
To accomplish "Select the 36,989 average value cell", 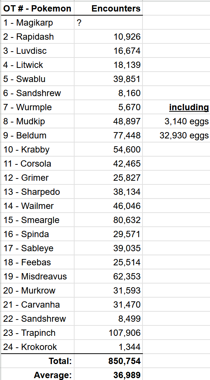I will [x=108, y=374].
